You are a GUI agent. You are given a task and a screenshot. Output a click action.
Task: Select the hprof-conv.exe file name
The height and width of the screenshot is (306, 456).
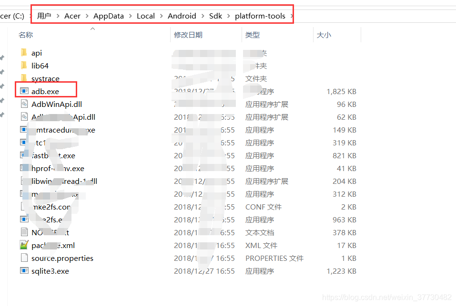point(58,168)
